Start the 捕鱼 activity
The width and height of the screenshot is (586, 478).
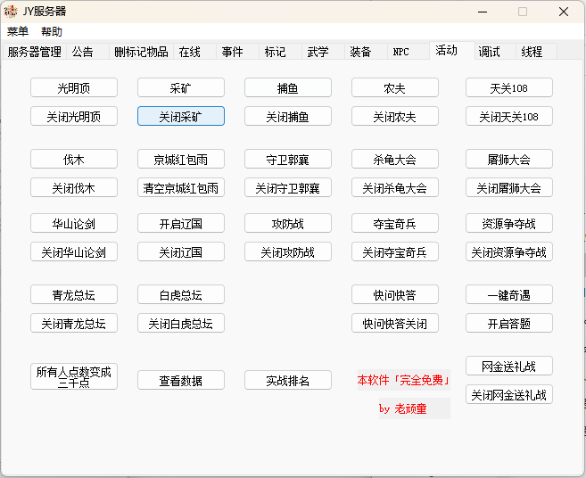(x=287, y=88)
